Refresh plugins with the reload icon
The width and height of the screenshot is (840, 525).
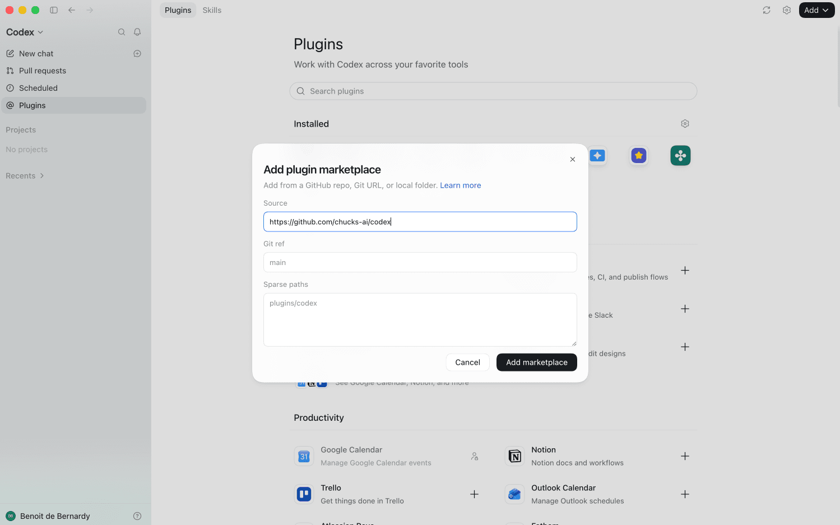[767, 10]
